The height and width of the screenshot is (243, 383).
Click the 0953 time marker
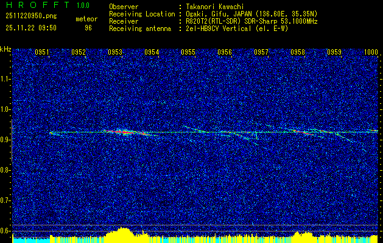click(x=115, y=52)
